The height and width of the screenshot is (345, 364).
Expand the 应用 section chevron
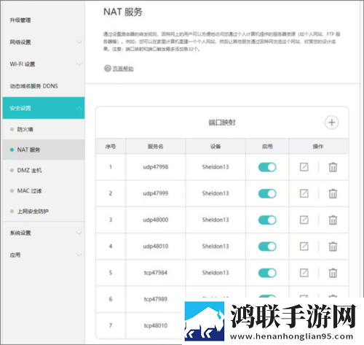click(79, 255)
